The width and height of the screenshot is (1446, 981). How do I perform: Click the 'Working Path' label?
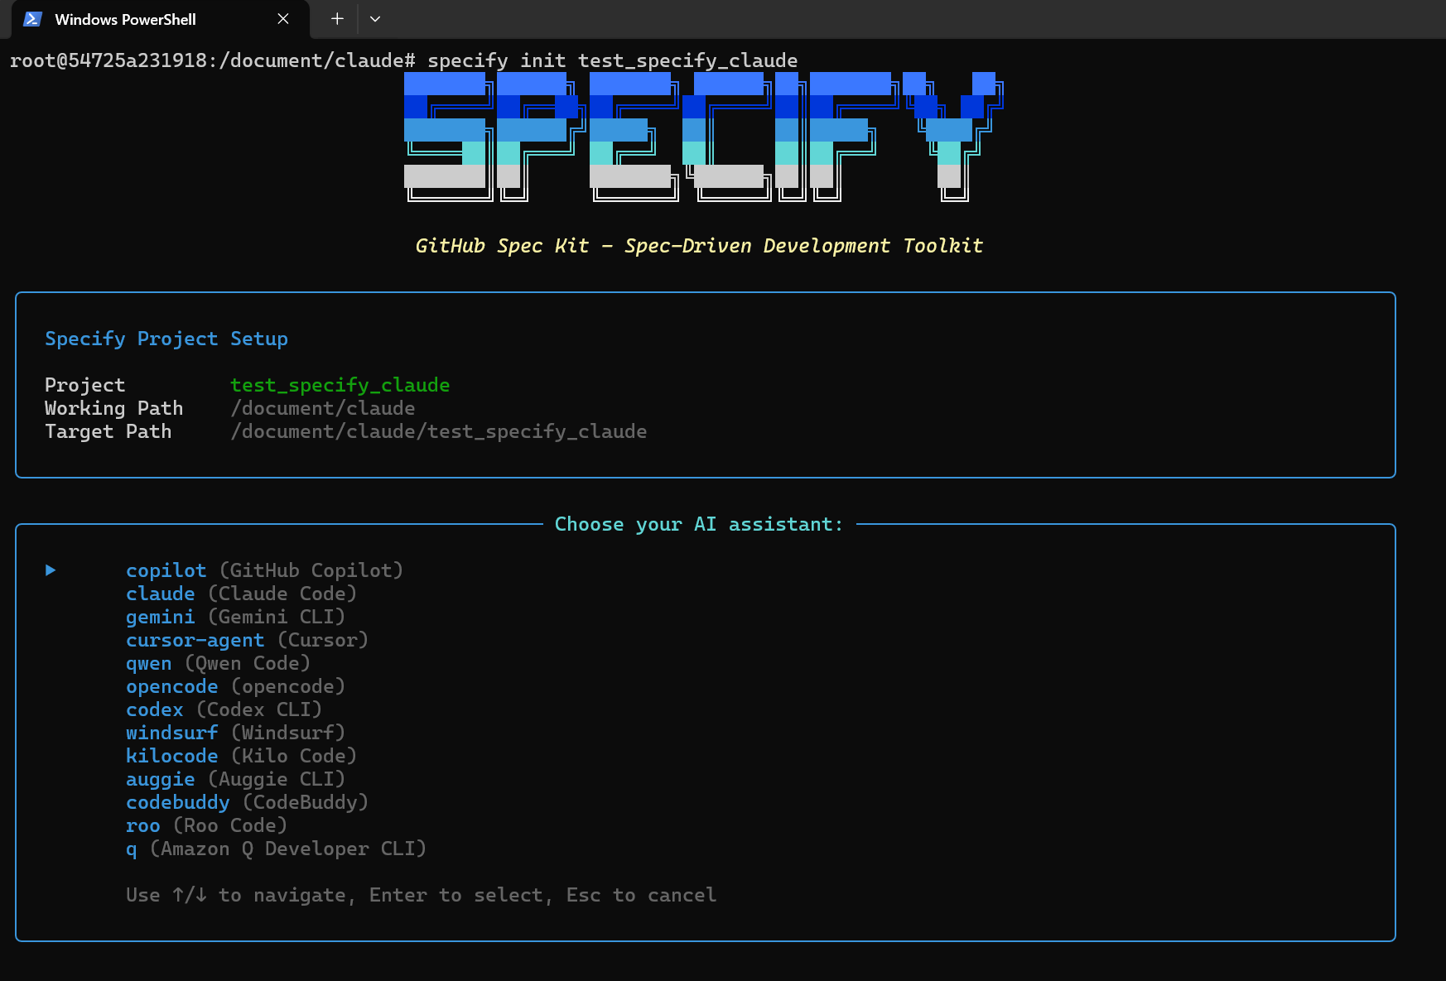[x=113, y=408]
